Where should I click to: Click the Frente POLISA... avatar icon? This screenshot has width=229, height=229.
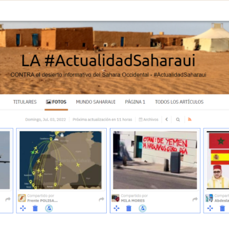[x=22, y=198]
